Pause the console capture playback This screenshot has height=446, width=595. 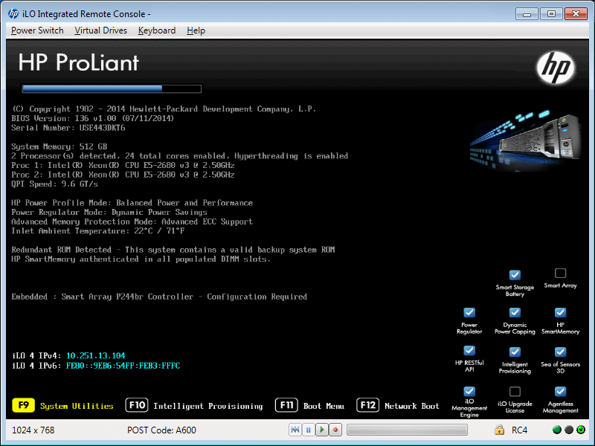coord(309,430)
